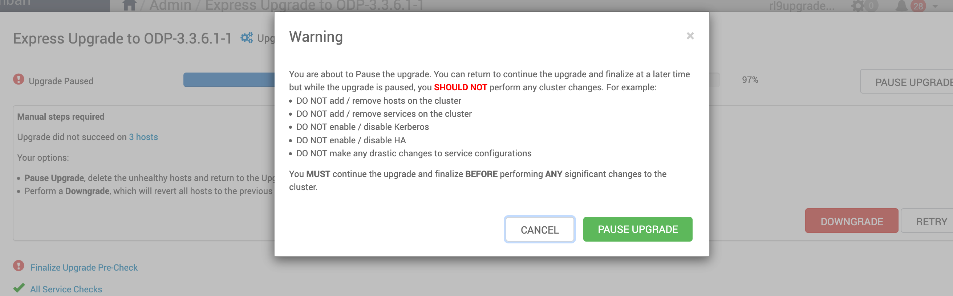
Task: Expand the user dropdown arrow at top right
Action: click(x=935, y=6)
